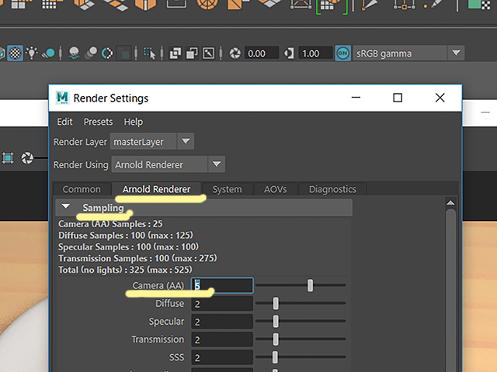Click the Diffuse slider handle

point(276,303)
